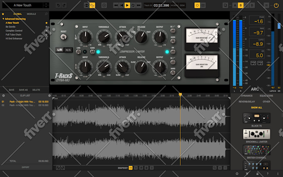Click the EXPORT button

pyautogui.click(x=25, y=167)
